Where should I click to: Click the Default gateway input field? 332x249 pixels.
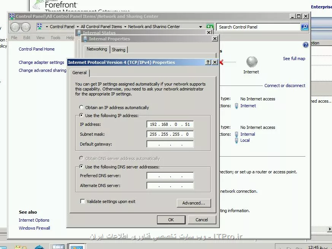[170, 144]
